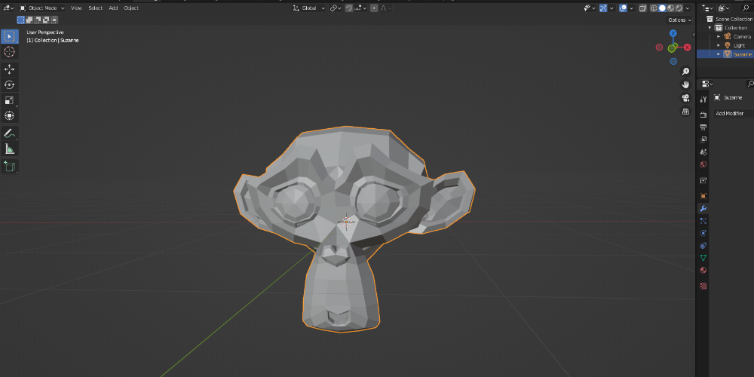This screenshot has width=754, height=377.
Task: Open the Modifier properties wrench tab
Action: pyautogui.click(x=703, y=209)
